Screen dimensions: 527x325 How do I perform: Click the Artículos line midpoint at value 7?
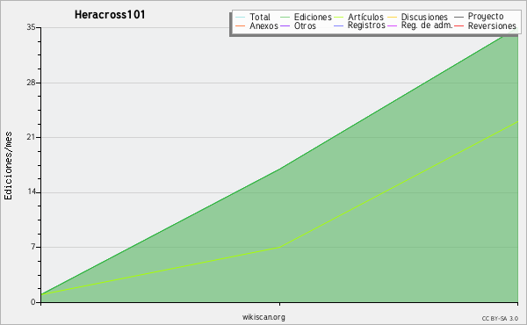pos(279,248)
